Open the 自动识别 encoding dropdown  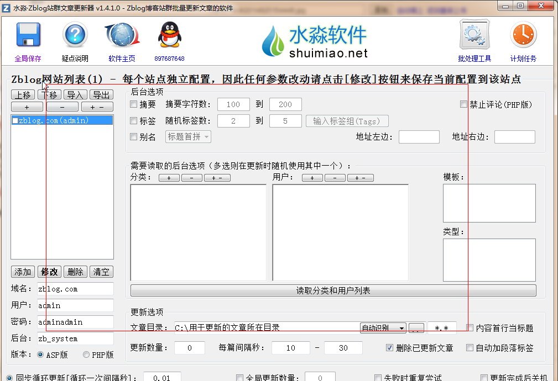point(383,327)
